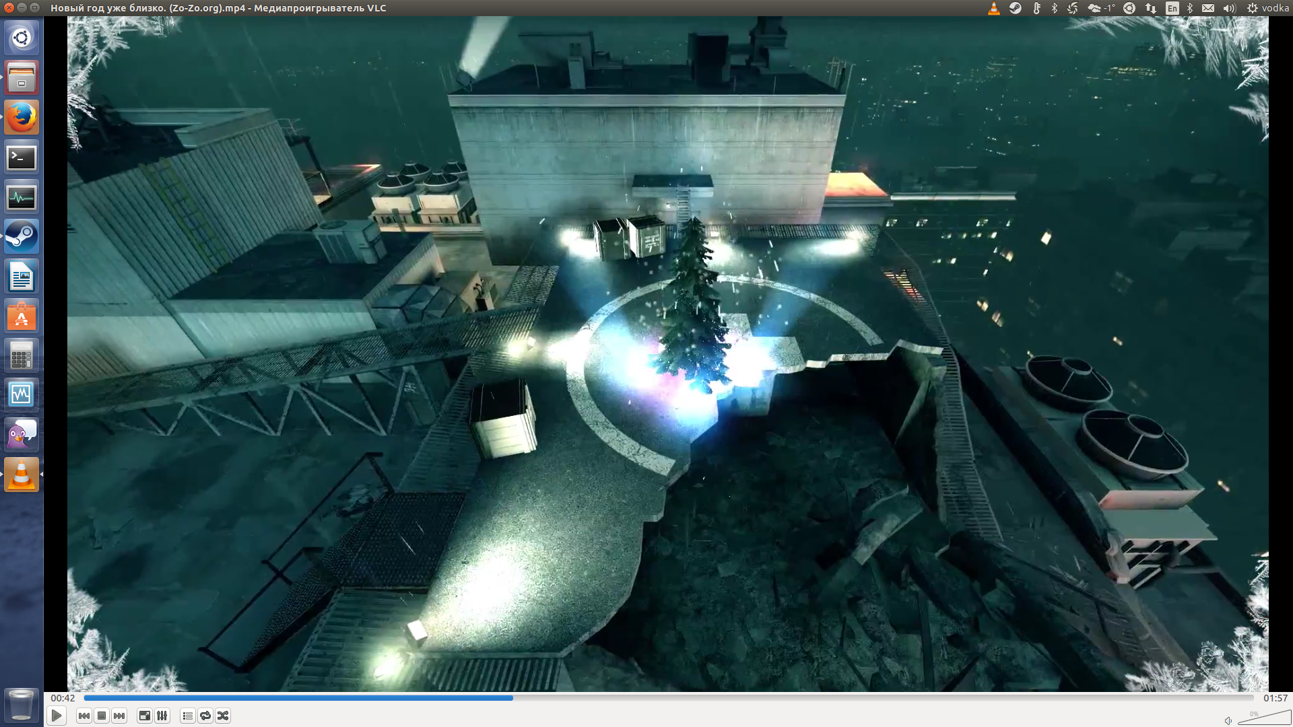Open extended settings equalizer panel

(162, 716)
